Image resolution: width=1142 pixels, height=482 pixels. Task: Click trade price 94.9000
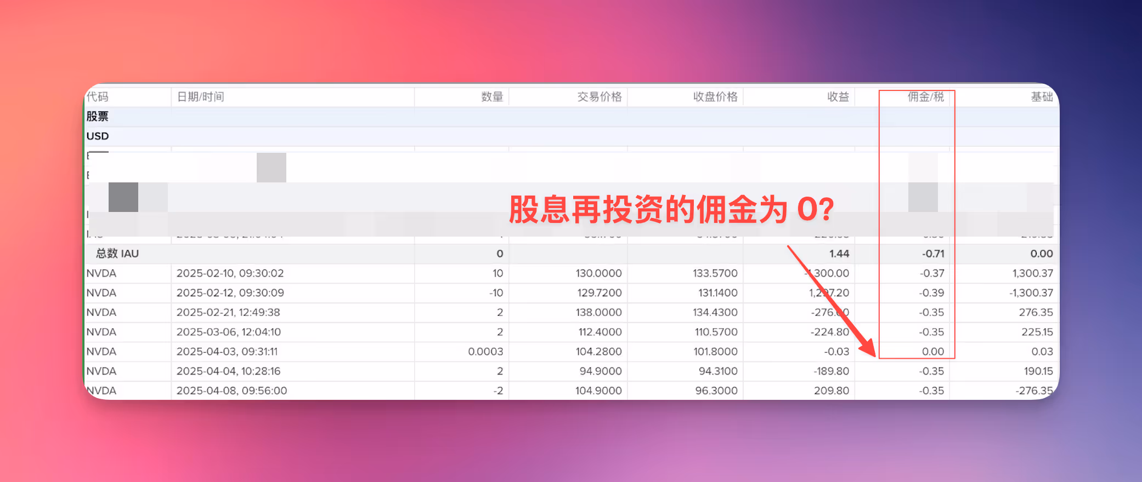[601, 371]
